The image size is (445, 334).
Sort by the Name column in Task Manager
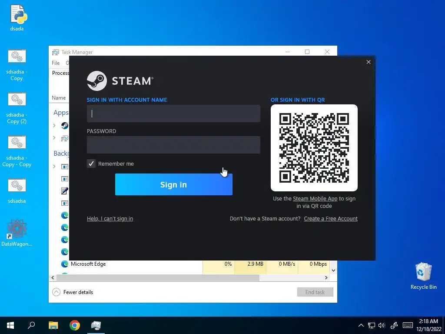(59, 98)
